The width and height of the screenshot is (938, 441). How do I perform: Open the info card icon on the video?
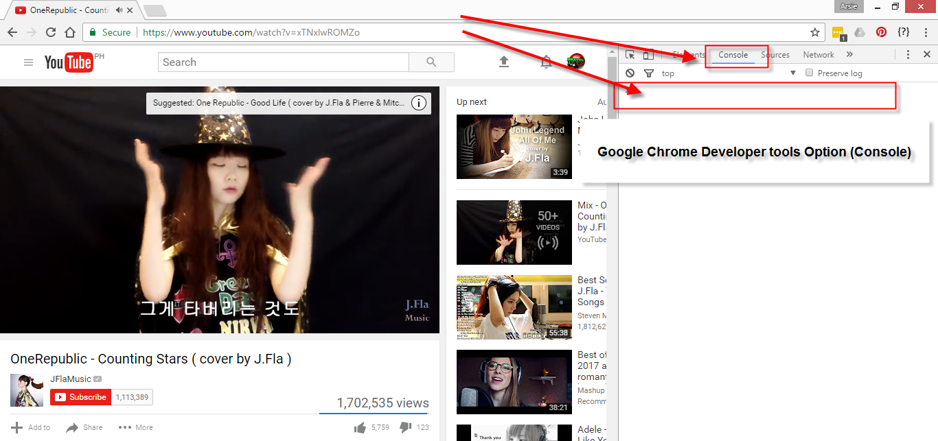(x=419, y=103)
